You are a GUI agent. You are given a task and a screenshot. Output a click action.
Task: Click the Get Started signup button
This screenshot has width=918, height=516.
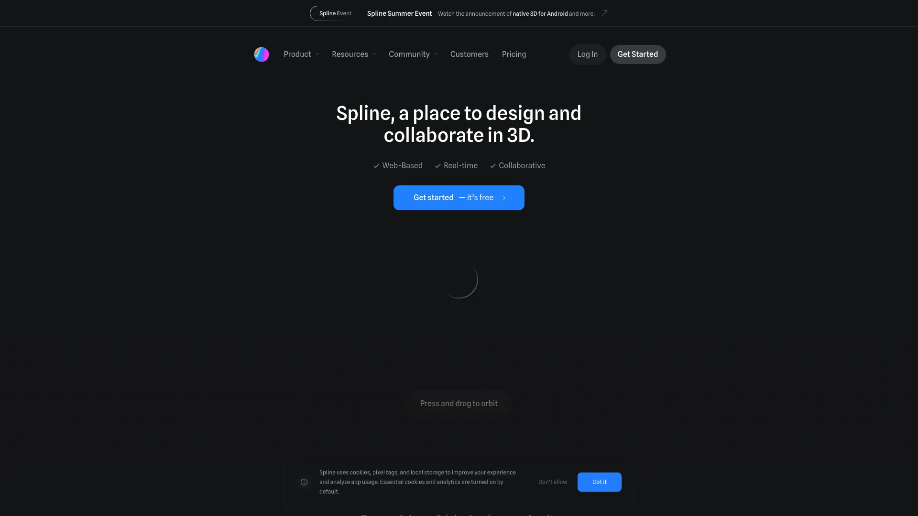[x=637, y=54]
